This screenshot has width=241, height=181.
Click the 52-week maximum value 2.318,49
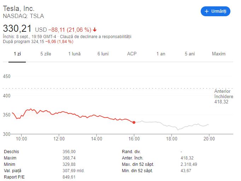pyautogui.click(x=189, y=164)
